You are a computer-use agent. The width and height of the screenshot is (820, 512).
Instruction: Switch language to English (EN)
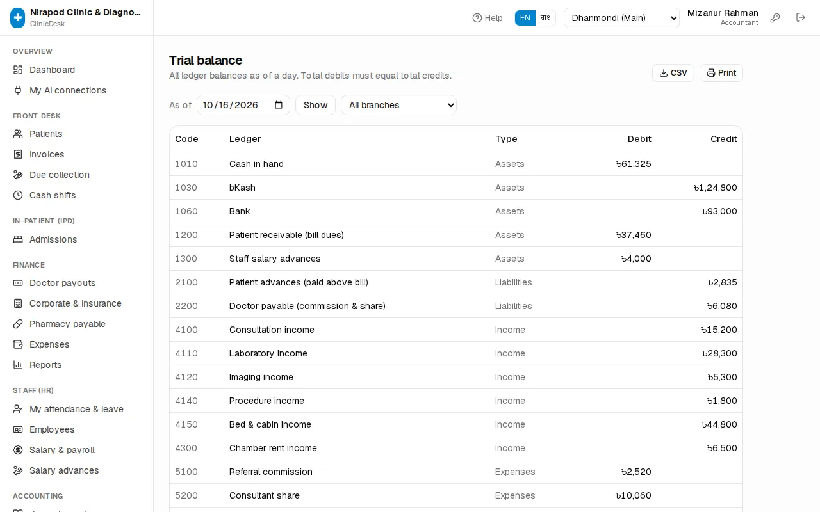pyautogui.click(x=525, y=18)
